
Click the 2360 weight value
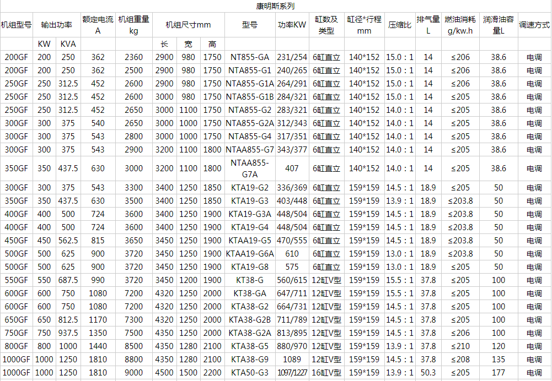(x=134, y=57)
